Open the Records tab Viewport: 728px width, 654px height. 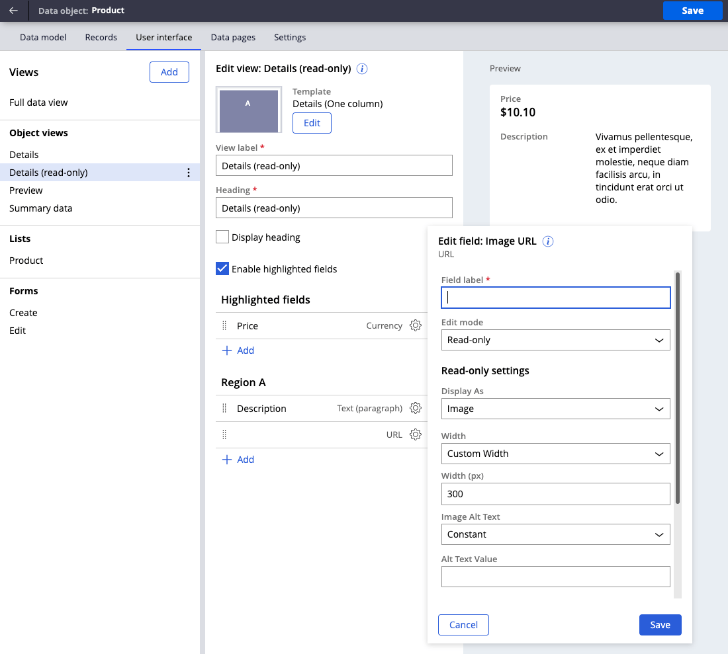point(101,37)
